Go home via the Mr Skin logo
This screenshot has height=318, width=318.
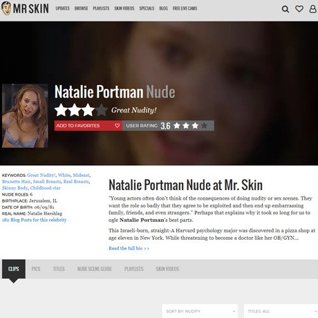(x=25, y=8)
